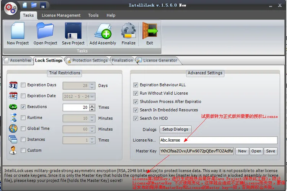Viewport: 287px width, 191px height.
Task: Click the Runtime hourglass icon
Action: [13, 118]
